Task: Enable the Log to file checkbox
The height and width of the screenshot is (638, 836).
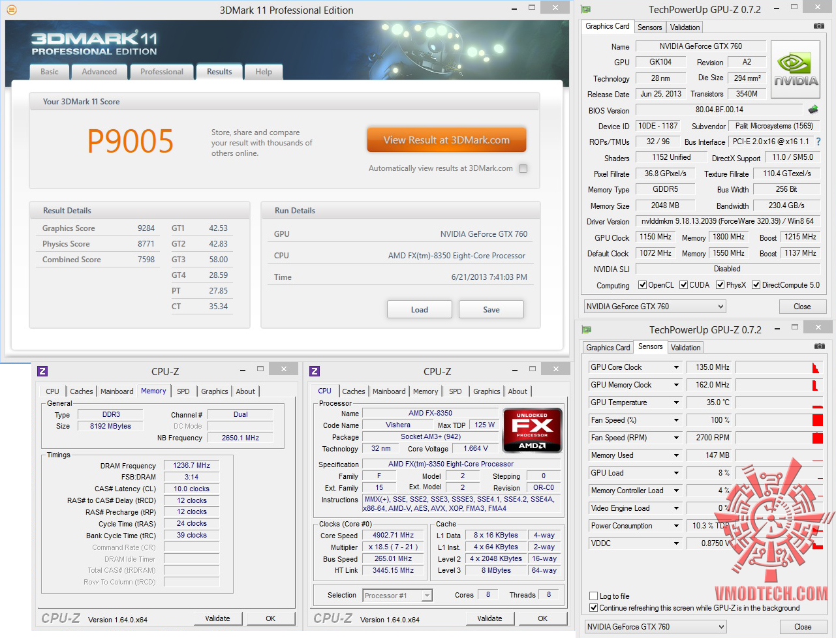Action: pos(594,596)
